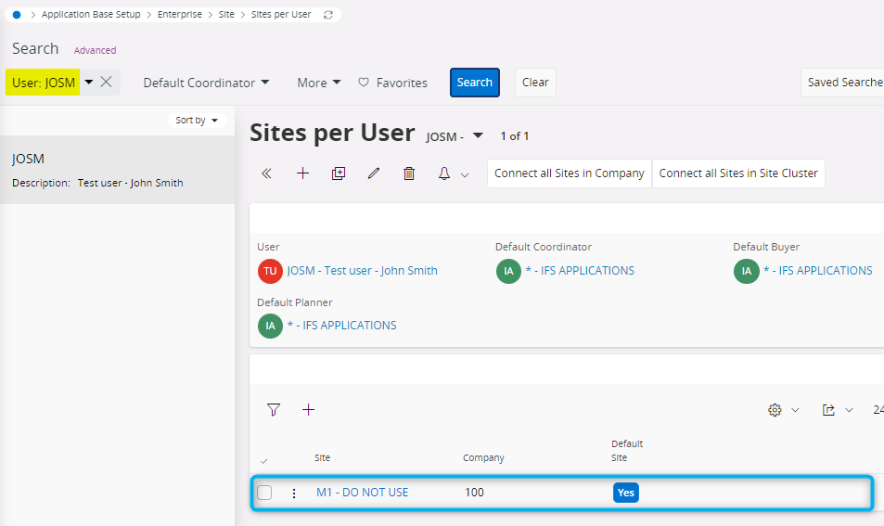Click the Default Coordinator IA avatar
Screen dimensions: 884x526
coord(508,271)
